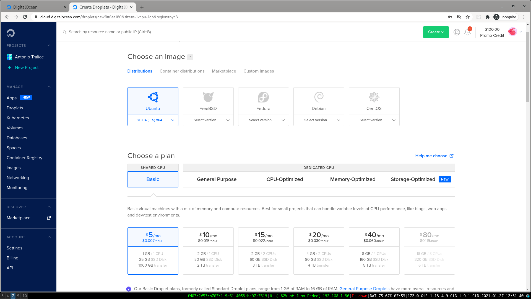Screen dimensions: 531x299
Task: Click the DigitalOcean logo in the sidebar
Action: [x=11, y=33]
